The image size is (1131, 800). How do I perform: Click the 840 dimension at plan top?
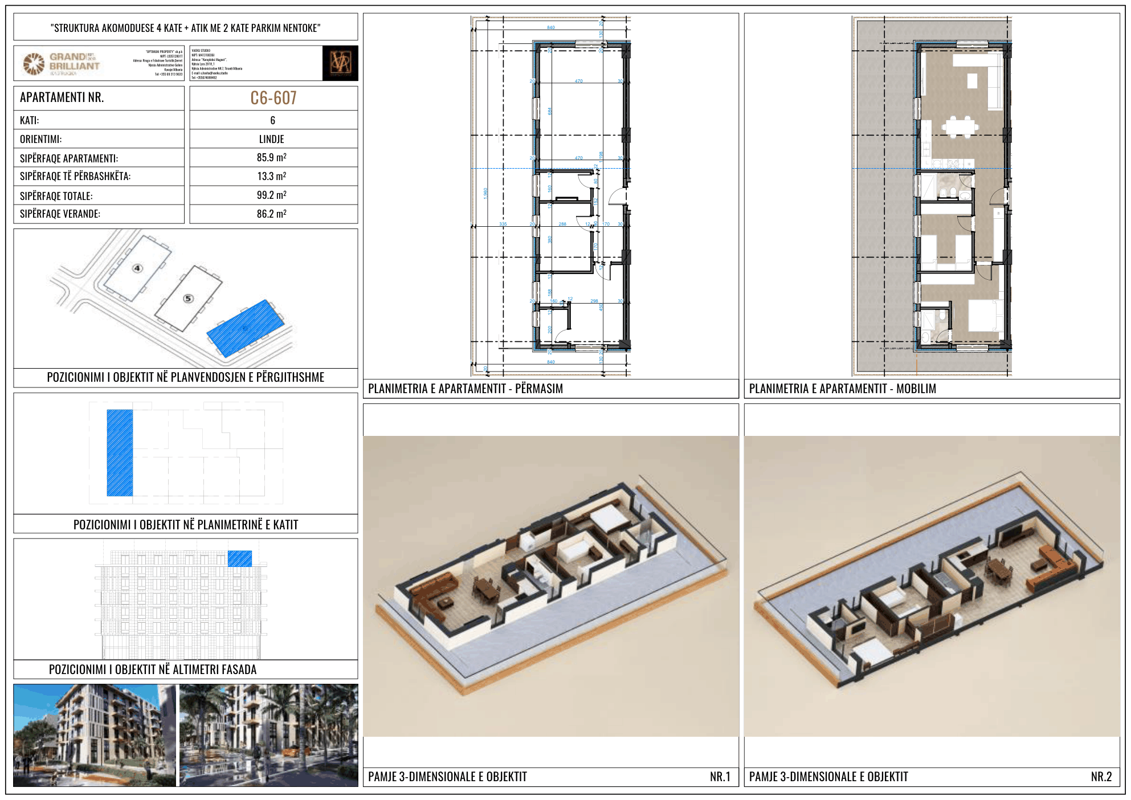(551, 27)
